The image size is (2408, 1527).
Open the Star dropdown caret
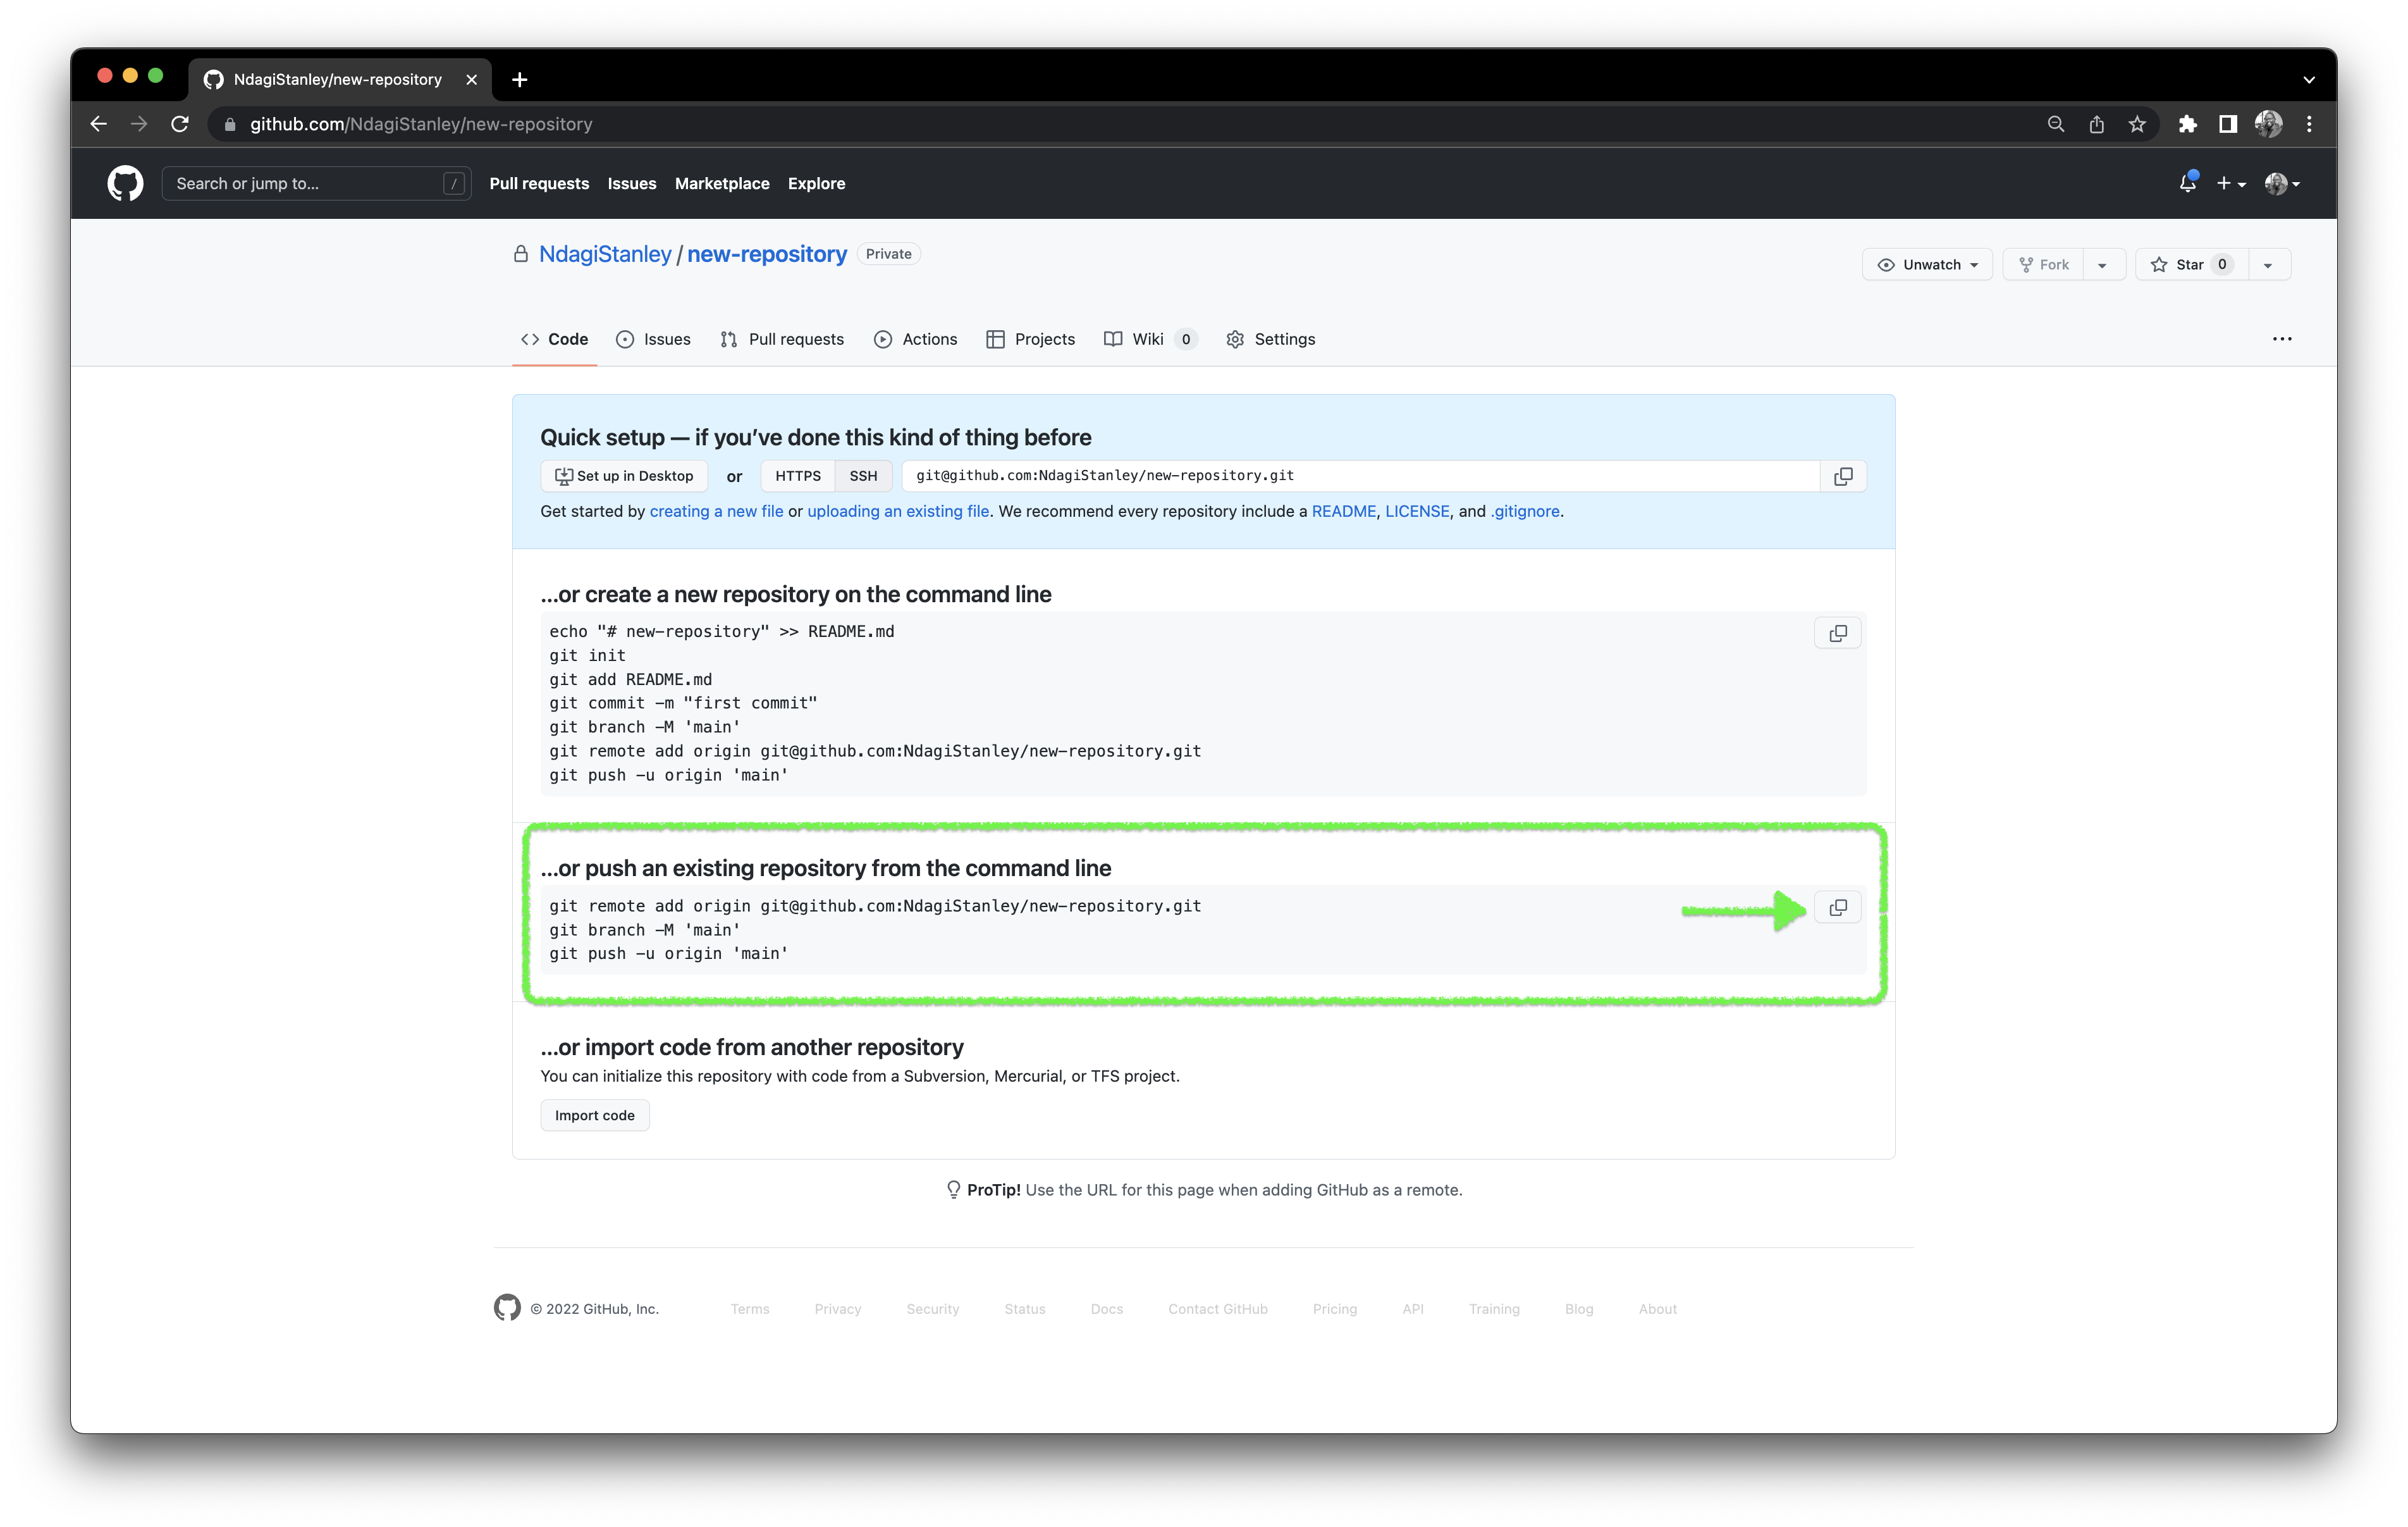click(x=2267, y=264)
